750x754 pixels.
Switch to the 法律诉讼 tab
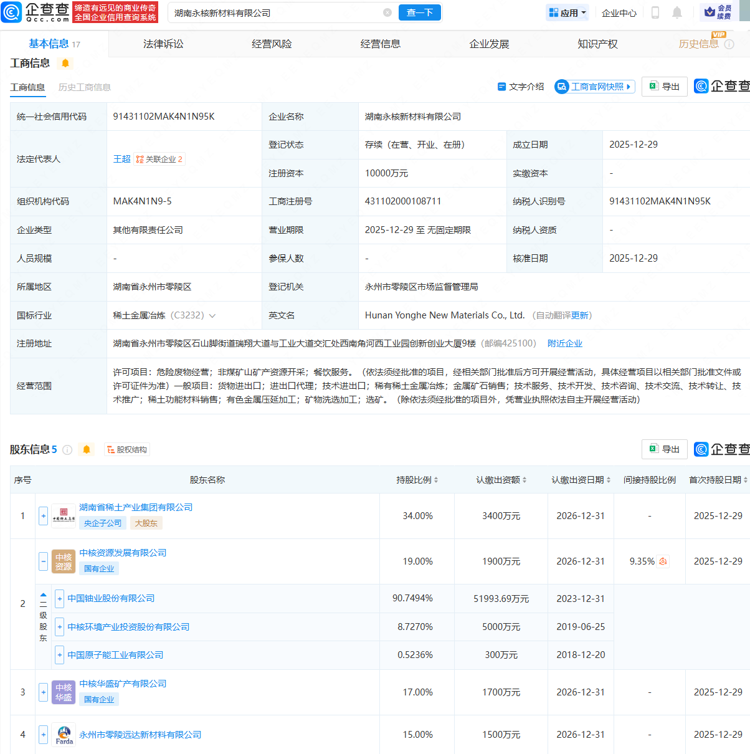pos(163,44)
